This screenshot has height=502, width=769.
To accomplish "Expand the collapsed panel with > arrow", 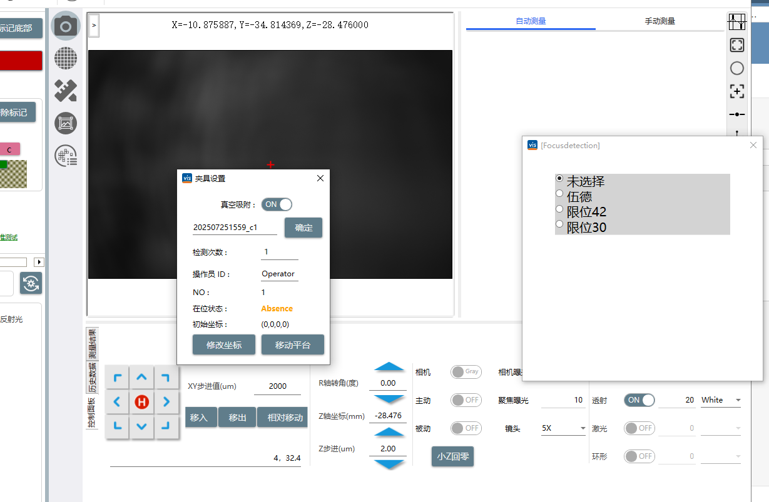I will pos(94,26).
